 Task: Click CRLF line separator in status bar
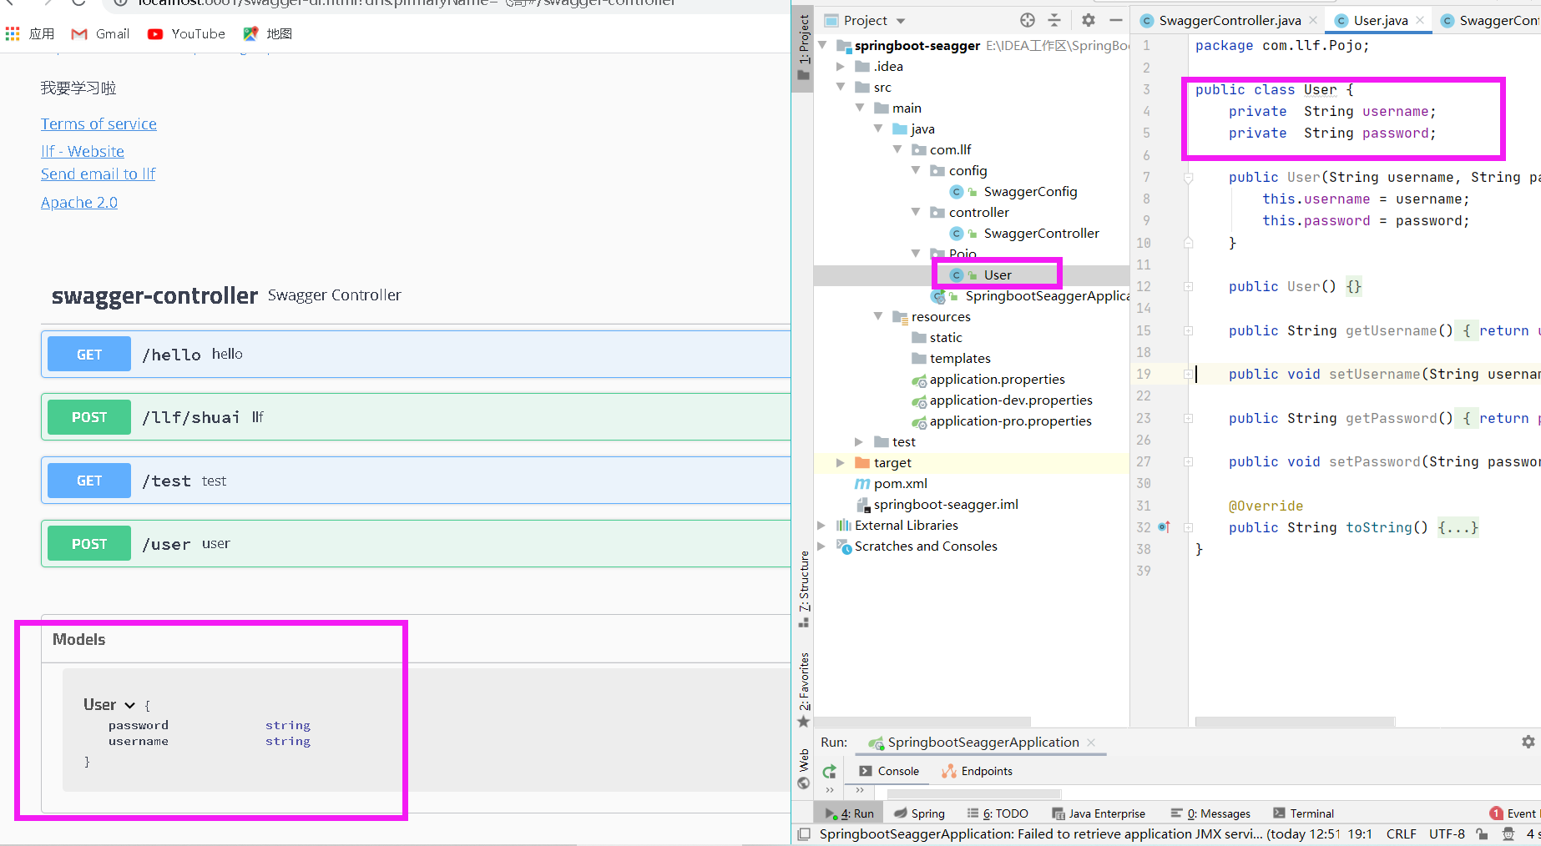pos(1401,833)
